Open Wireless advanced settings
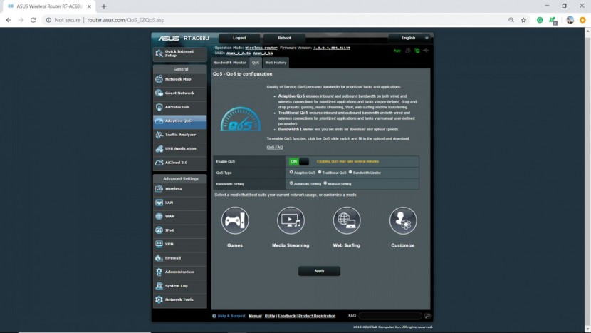The width and height of the screenshot is (591, 333). click(179, 189)
